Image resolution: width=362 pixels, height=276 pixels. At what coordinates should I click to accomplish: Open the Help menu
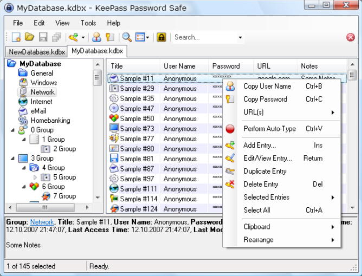pos(114,23)
